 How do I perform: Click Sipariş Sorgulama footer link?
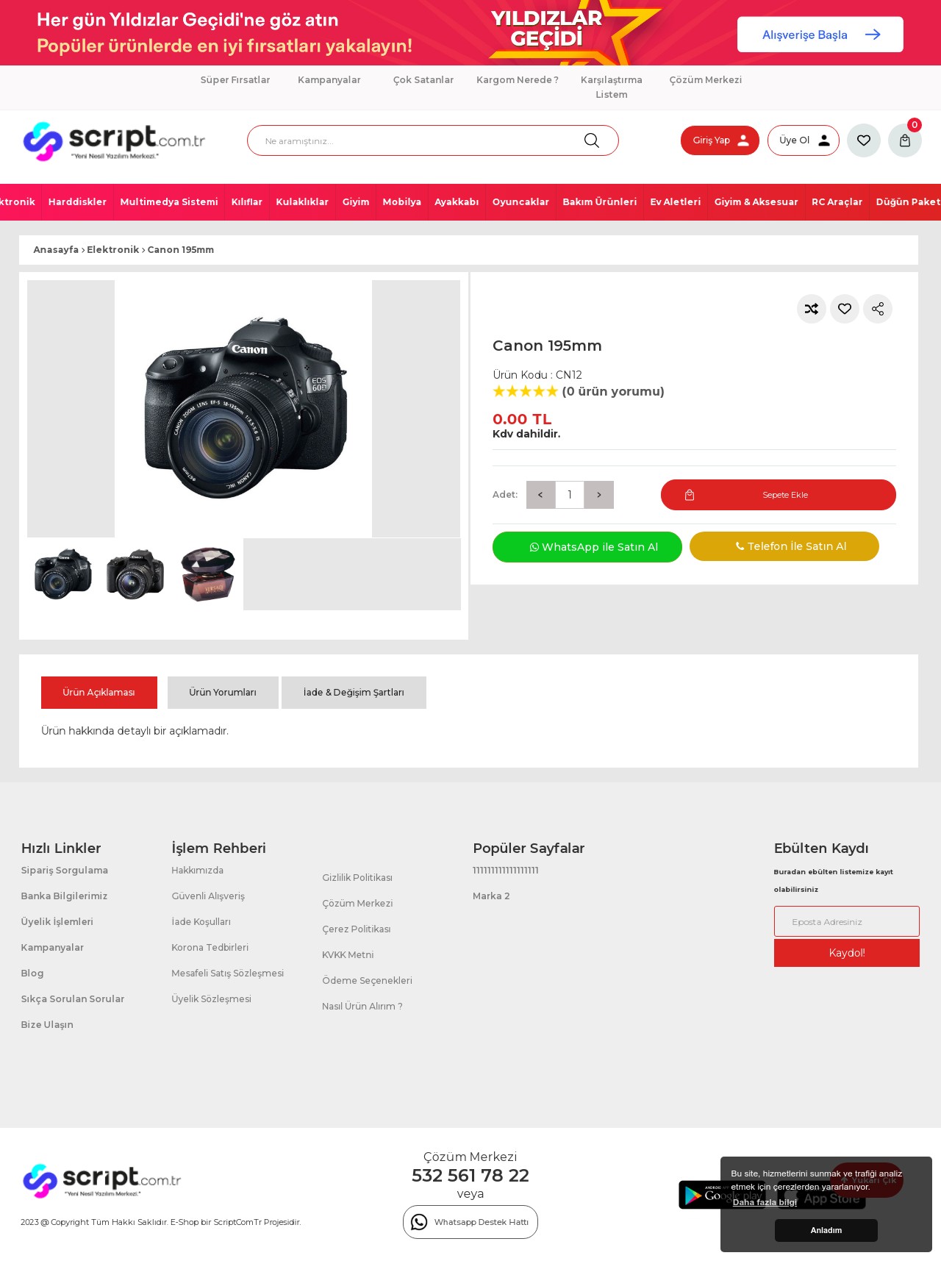click(x=65, y=871)
